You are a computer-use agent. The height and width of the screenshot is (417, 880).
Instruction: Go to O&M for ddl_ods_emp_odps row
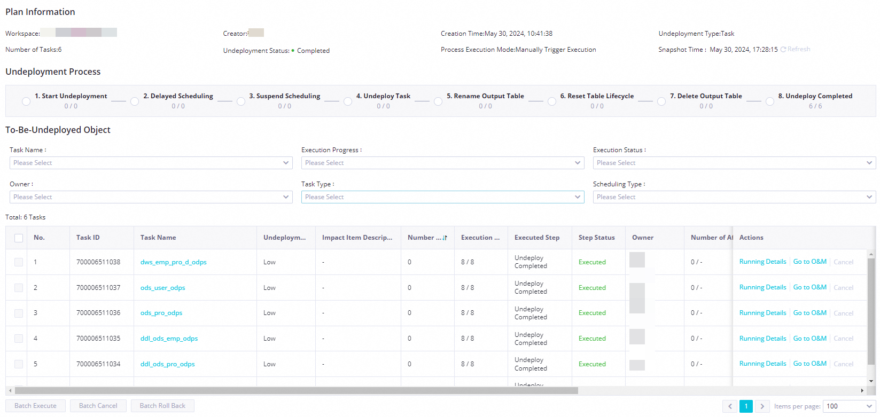pyautogui.click(x=810, y=339)
